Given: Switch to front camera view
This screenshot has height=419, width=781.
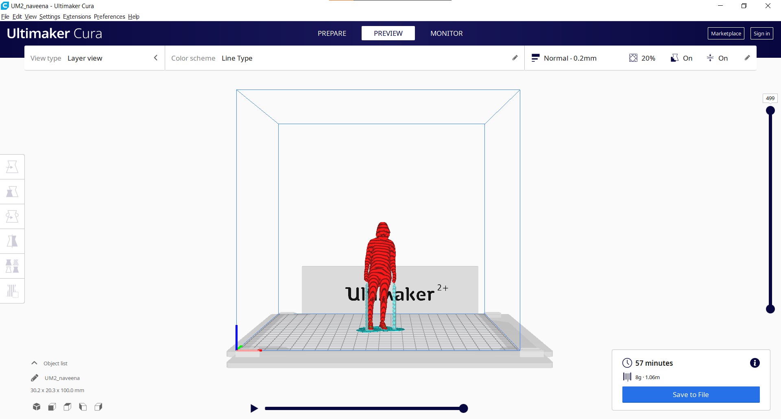Looking at the screenshot, I should point(52,407).
